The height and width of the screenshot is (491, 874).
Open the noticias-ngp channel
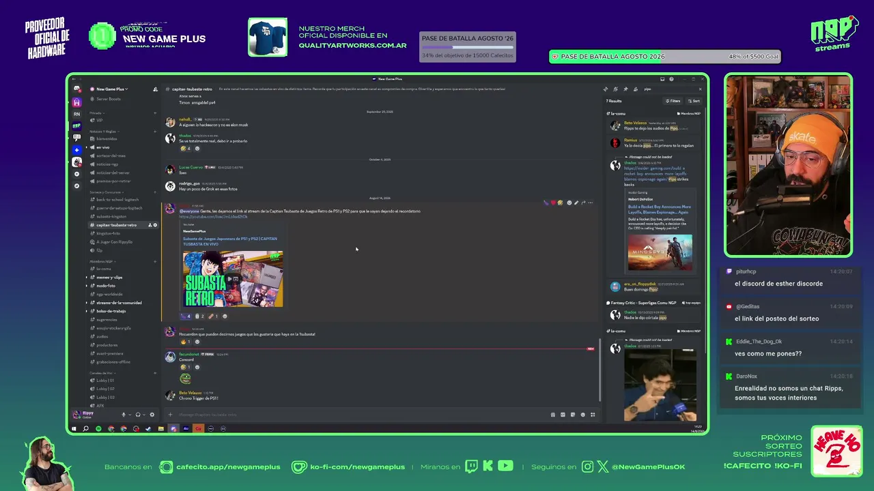[107, 164]
